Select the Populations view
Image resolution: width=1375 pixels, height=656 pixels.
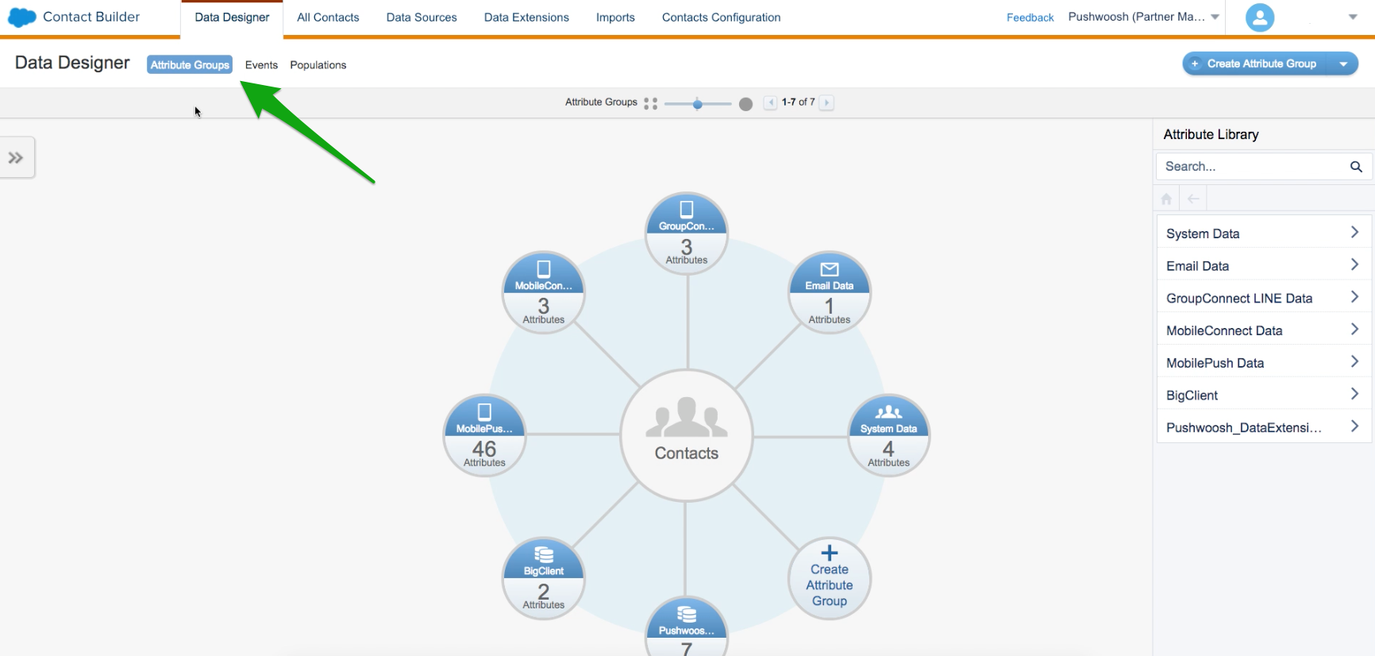pos(318,65)
